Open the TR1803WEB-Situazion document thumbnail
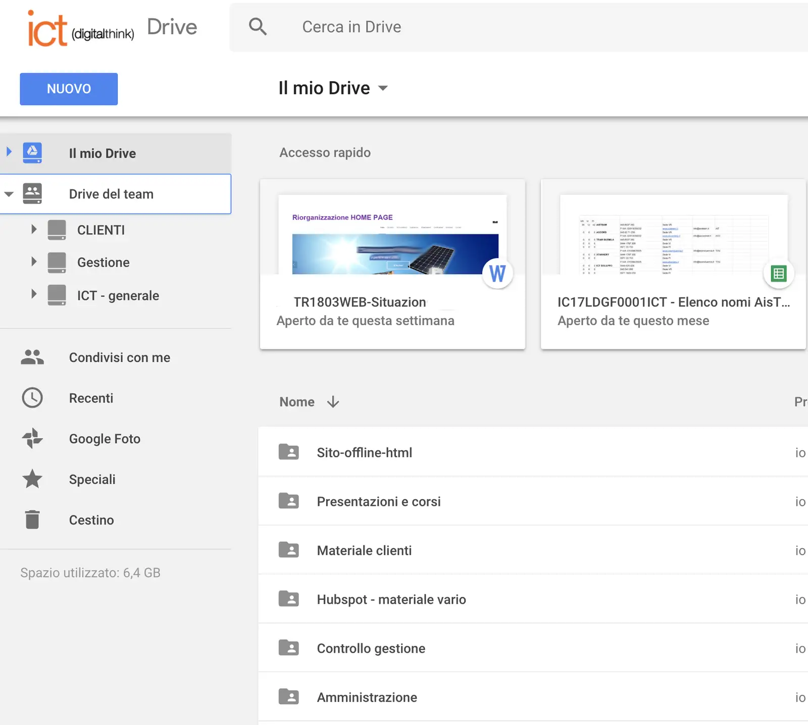 point(392,235)
